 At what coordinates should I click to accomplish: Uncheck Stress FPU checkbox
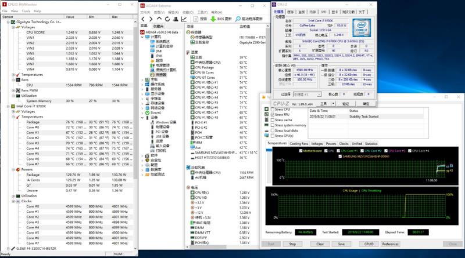[x=272, y=114]
